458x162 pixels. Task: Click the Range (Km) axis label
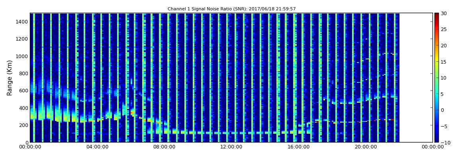click(x=9, y=78)
